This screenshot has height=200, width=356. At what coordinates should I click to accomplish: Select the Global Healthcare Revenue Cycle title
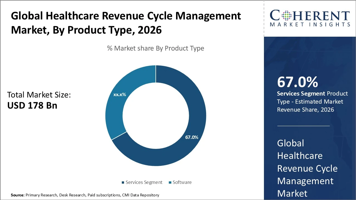pyautogui.click(x=126, y=23)
